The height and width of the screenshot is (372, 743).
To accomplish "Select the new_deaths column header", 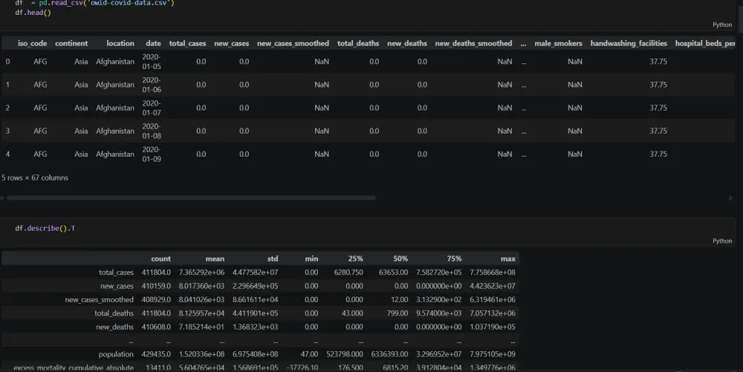I will 407,43.
